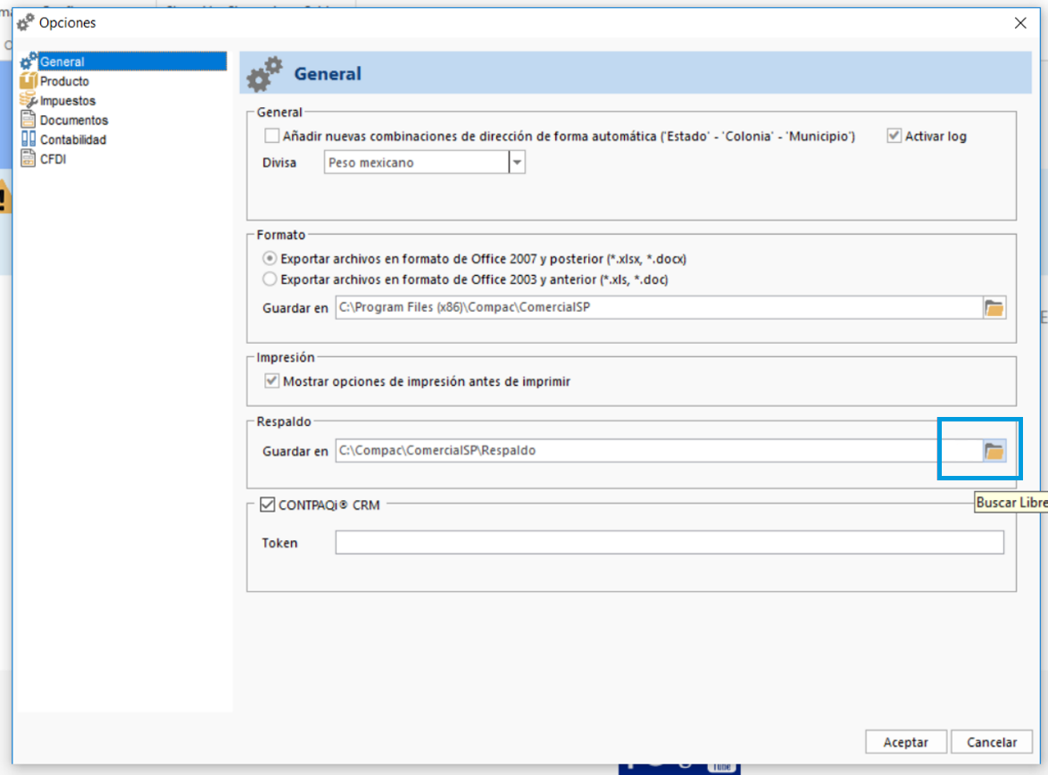This screenshot has height=775, width=1048.
Task: Uncheck the CONTPAQi CRM checkbox
Action: [266, 505]
